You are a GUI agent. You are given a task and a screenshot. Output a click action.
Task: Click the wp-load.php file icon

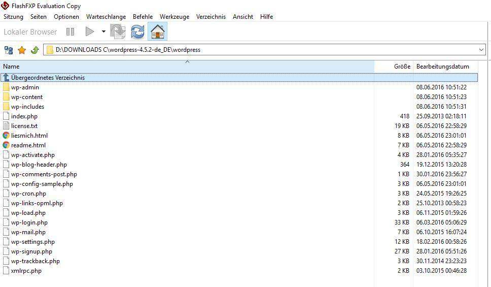point(6,213)
